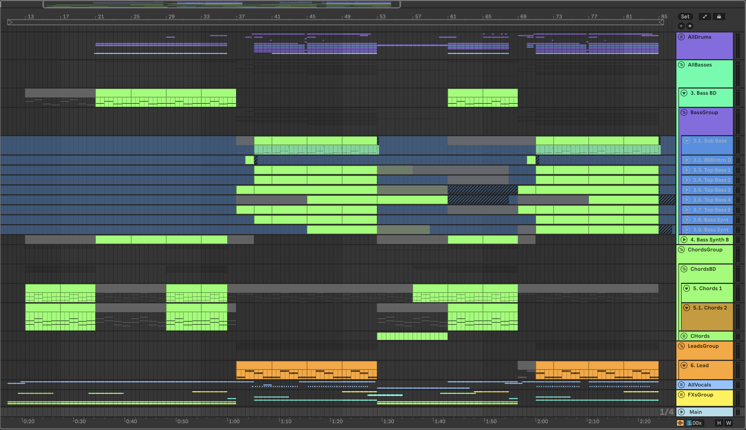Fold the BassGroup group icon

[x=684, y=113]
